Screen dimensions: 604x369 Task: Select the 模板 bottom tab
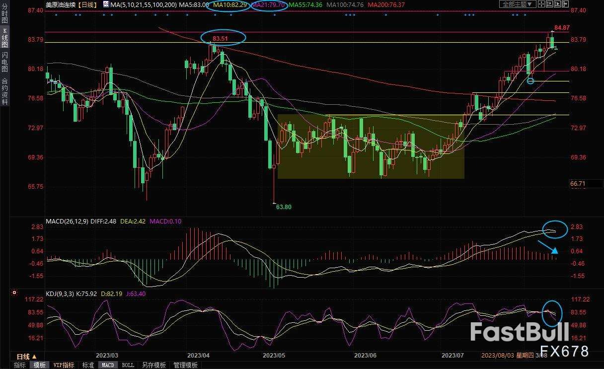point(39,365)
